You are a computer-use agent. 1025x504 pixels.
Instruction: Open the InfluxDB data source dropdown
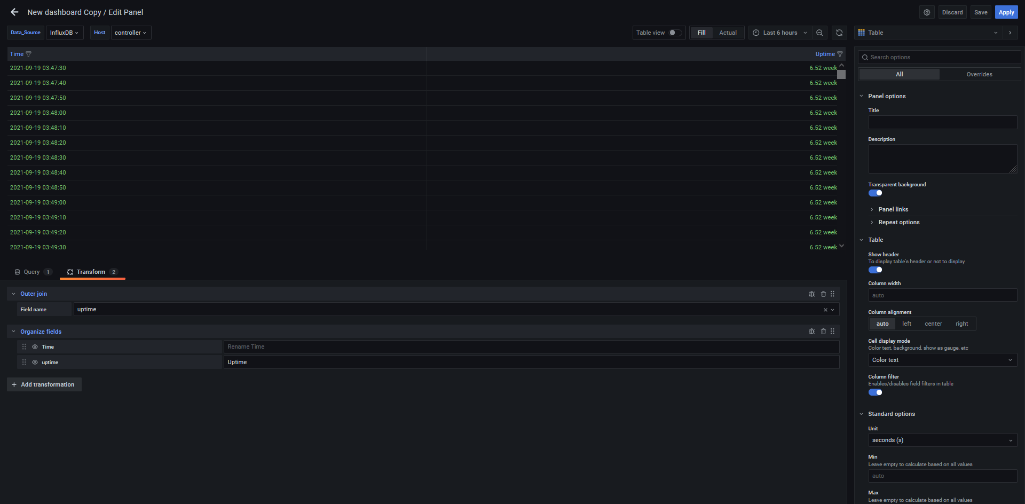pos(65,33)
